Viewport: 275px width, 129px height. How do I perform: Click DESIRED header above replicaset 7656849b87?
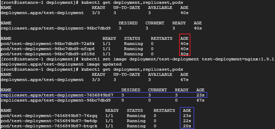point(131,90)
